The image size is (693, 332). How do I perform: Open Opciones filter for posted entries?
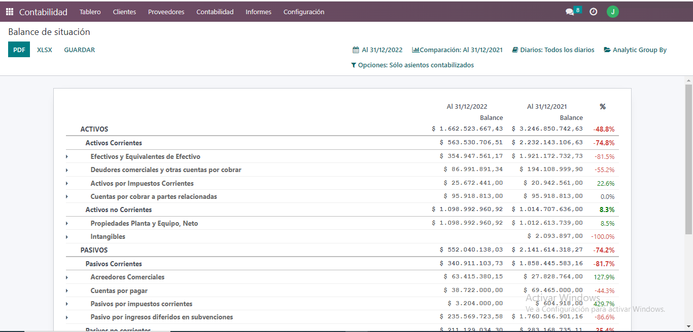click(412, 65)
